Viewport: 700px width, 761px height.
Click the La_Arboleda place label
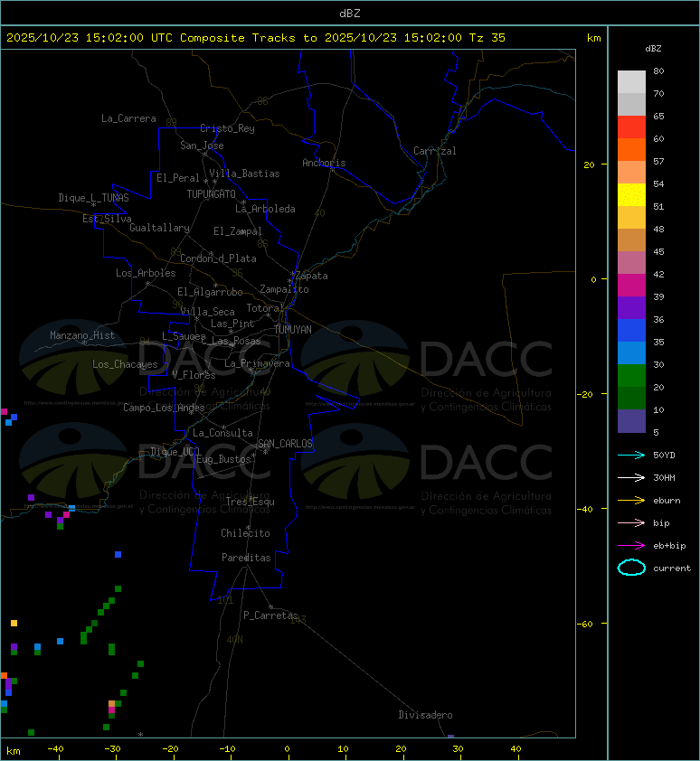coord(265,209)
